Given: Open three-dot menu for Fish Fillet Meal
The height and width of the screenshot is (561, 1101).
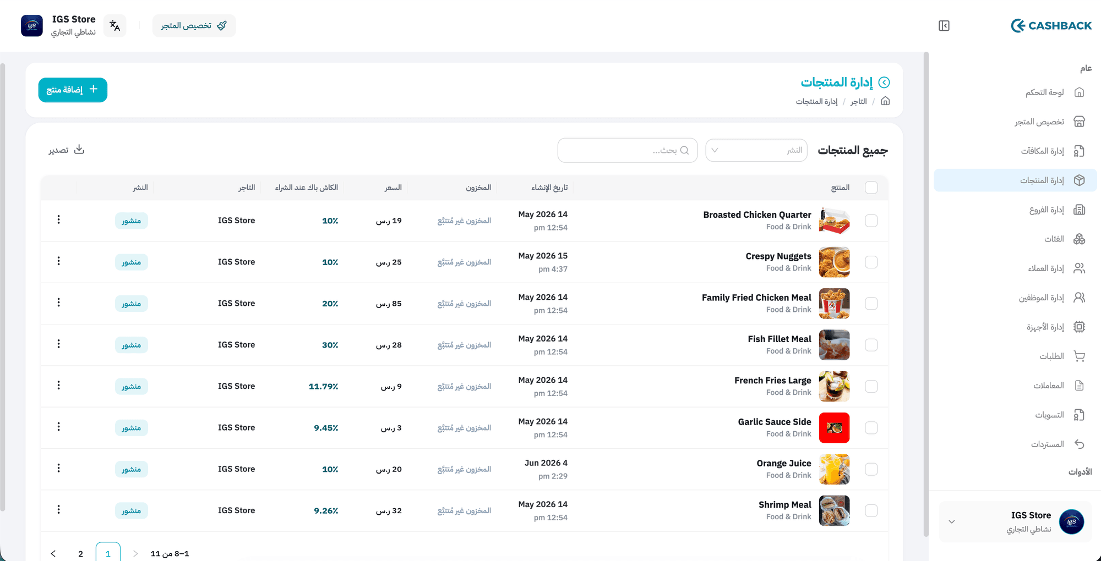Looking at the screenshot, I should pyautogui.click(x=58, y=344).
